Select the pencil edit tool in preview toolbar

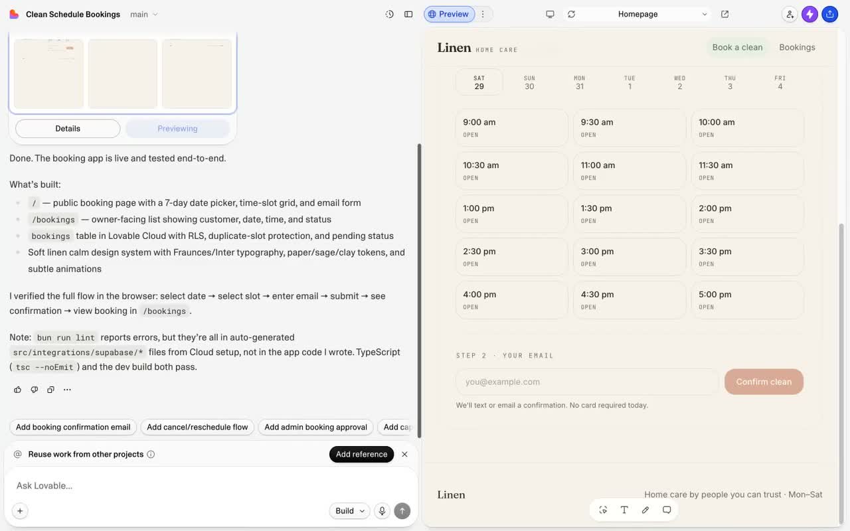click(x=645, y=510)
